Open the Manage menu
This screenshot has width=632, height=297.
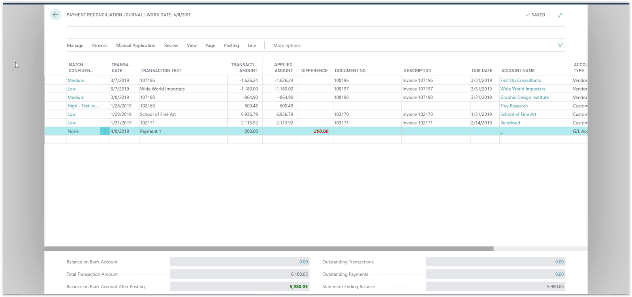75,45
